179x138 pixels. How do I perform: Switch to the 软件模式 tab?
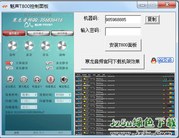[38, 34]
